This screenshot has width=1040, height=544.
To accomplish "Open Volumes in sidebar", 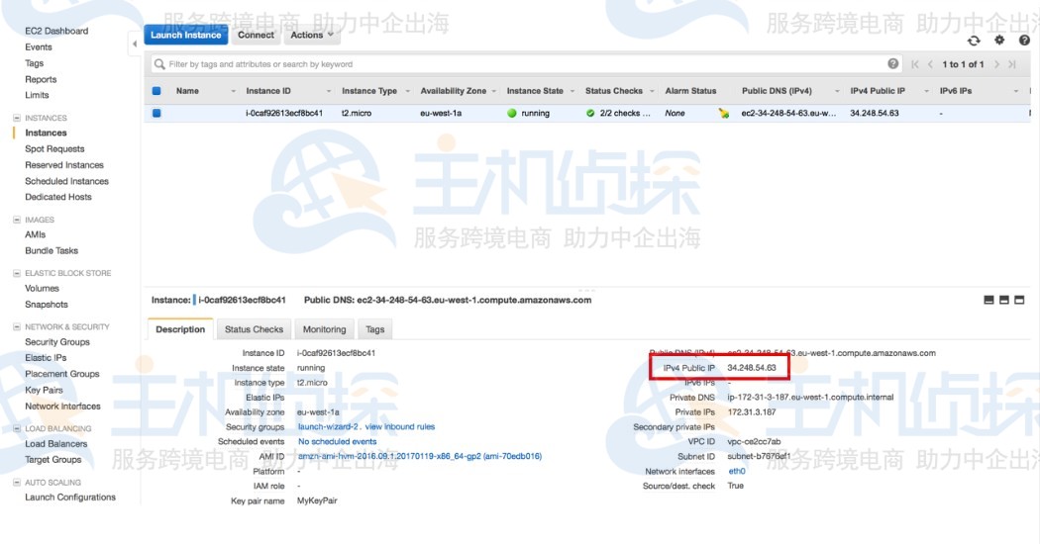I will [x=42, y=288].
